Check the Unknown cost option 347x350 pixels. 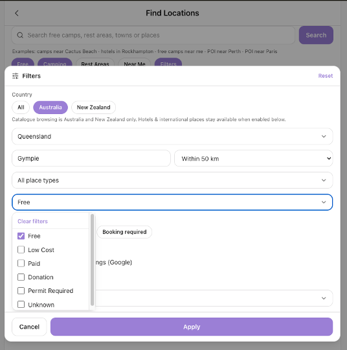click(21, 304)
